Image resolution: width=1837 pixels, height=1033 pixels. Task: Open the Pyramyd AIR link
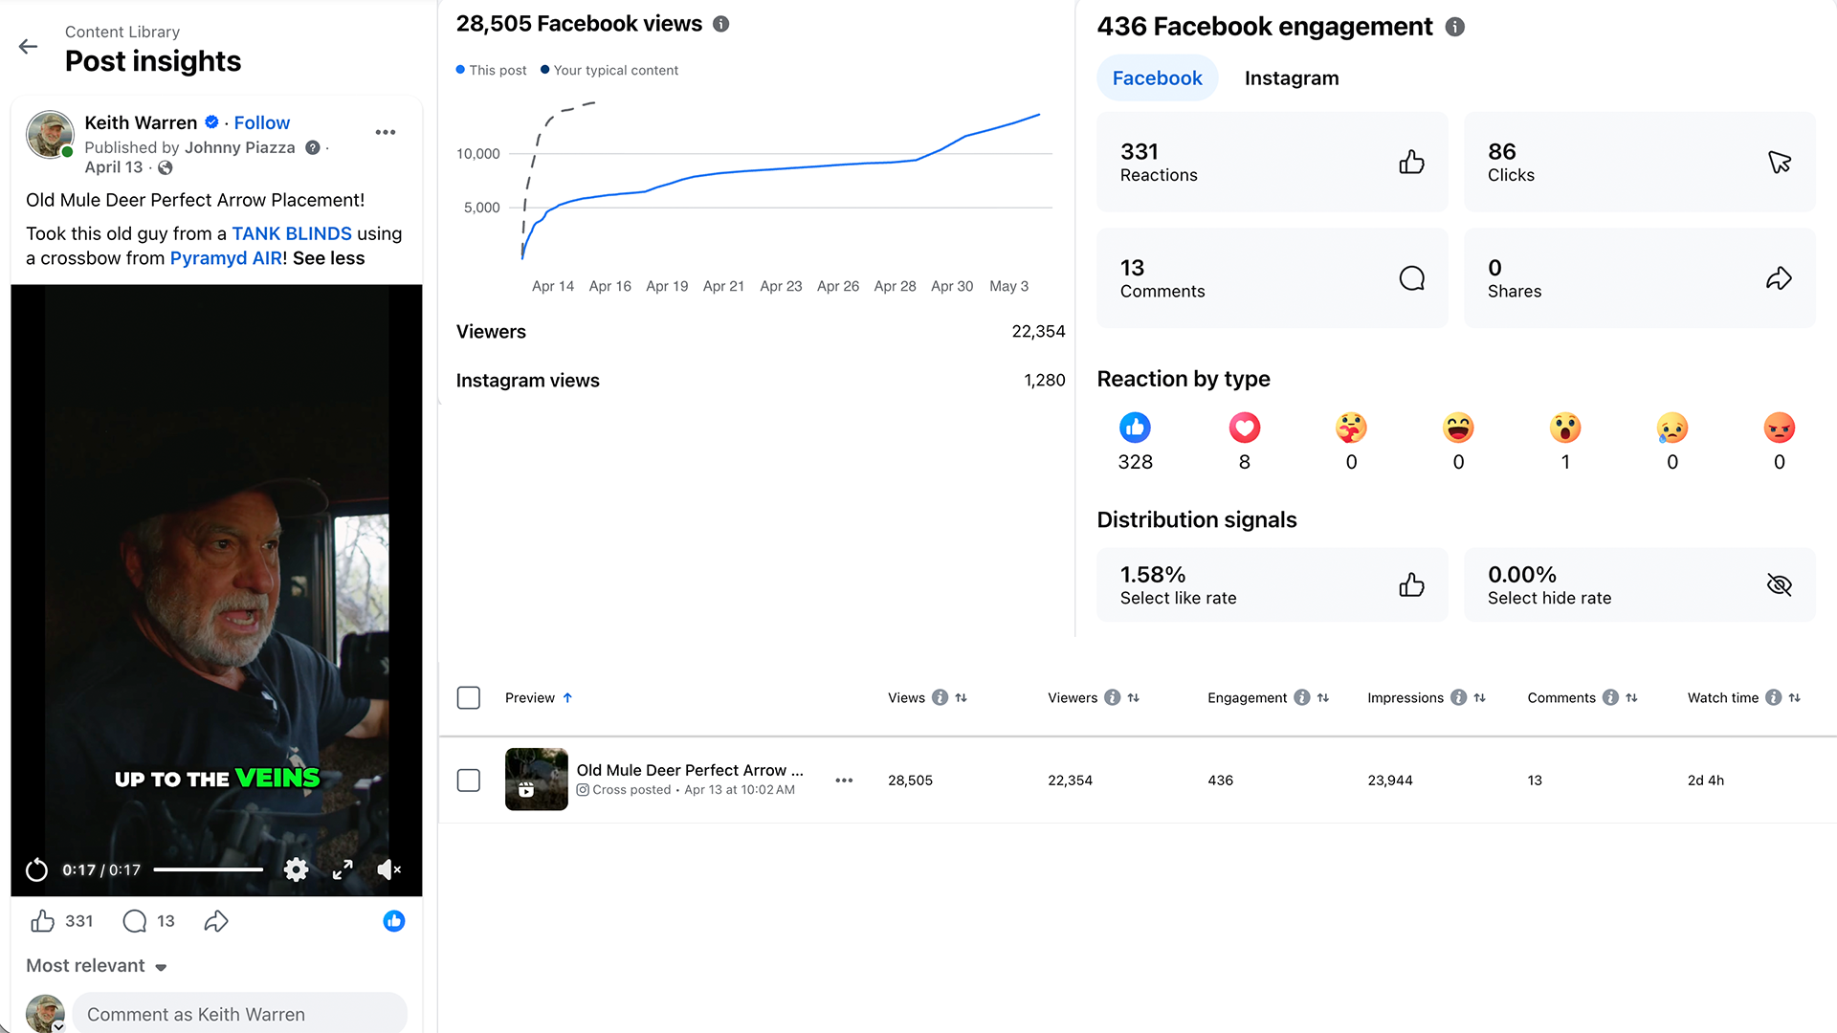click(226, 258)
